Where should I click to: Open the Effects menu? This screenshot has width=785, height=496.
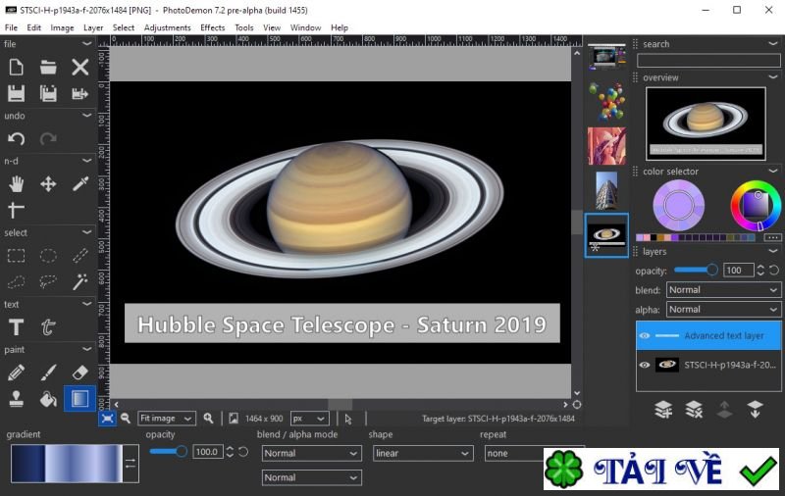point(212,27)
